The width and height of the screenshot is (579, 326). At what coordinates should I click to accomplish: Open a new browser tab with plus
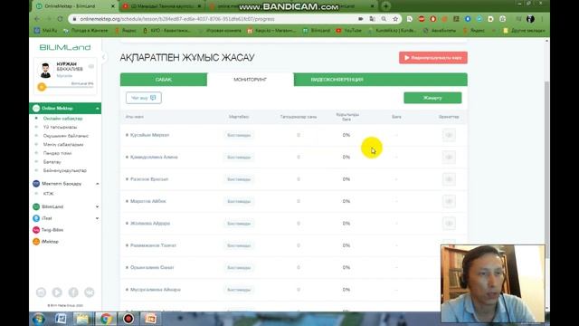pyautogui.click(x=385, y=6)
